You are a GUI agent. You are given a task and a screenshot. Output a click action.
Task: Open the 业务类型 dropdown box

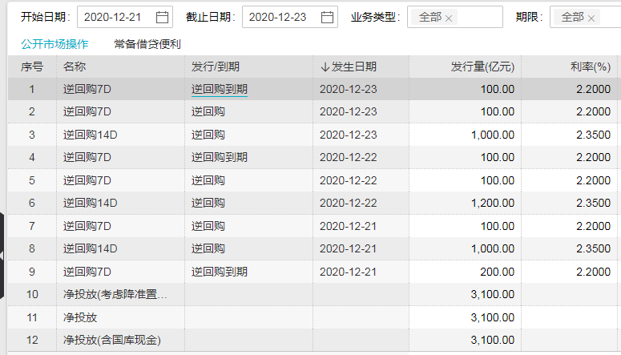455,17
